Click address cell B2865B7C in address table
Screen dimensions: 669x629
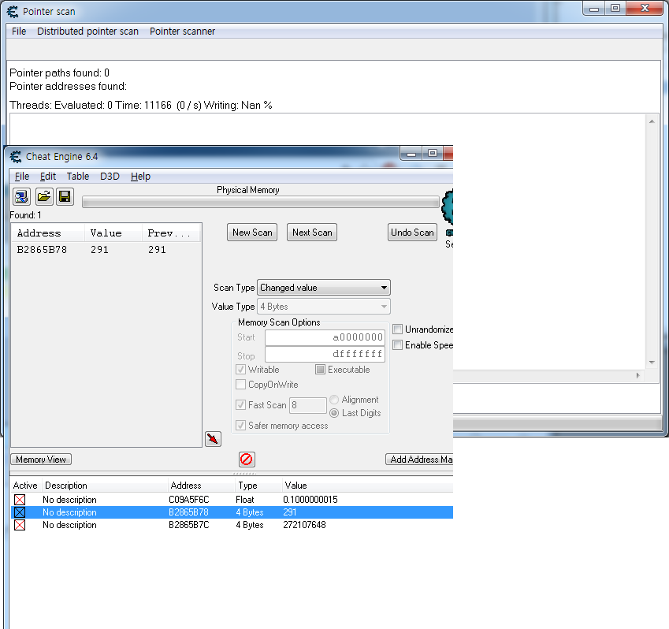[x=189, y=525]
